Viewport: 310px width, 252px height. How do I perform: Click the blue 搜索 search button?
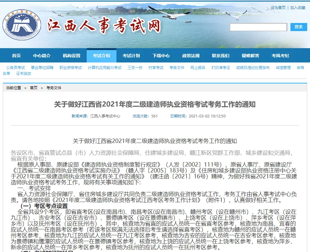(x=299, y=27)
